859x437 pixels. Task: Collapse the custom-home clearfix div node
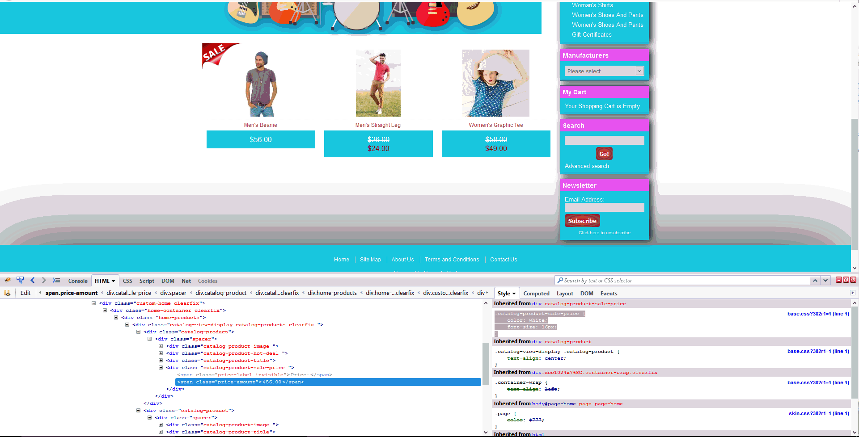[x=94, y=303]
